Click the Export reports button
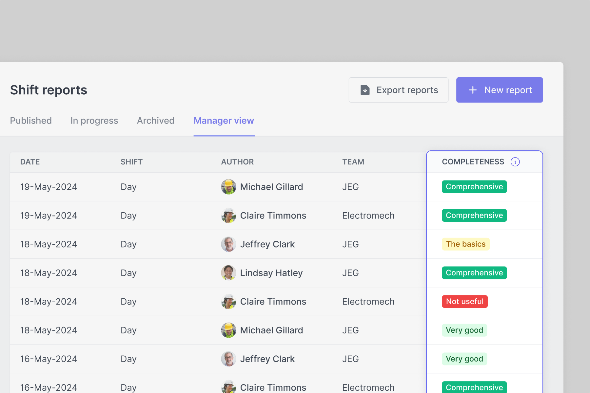The width and height of the screenshot is (590, 393). (399, 90)
